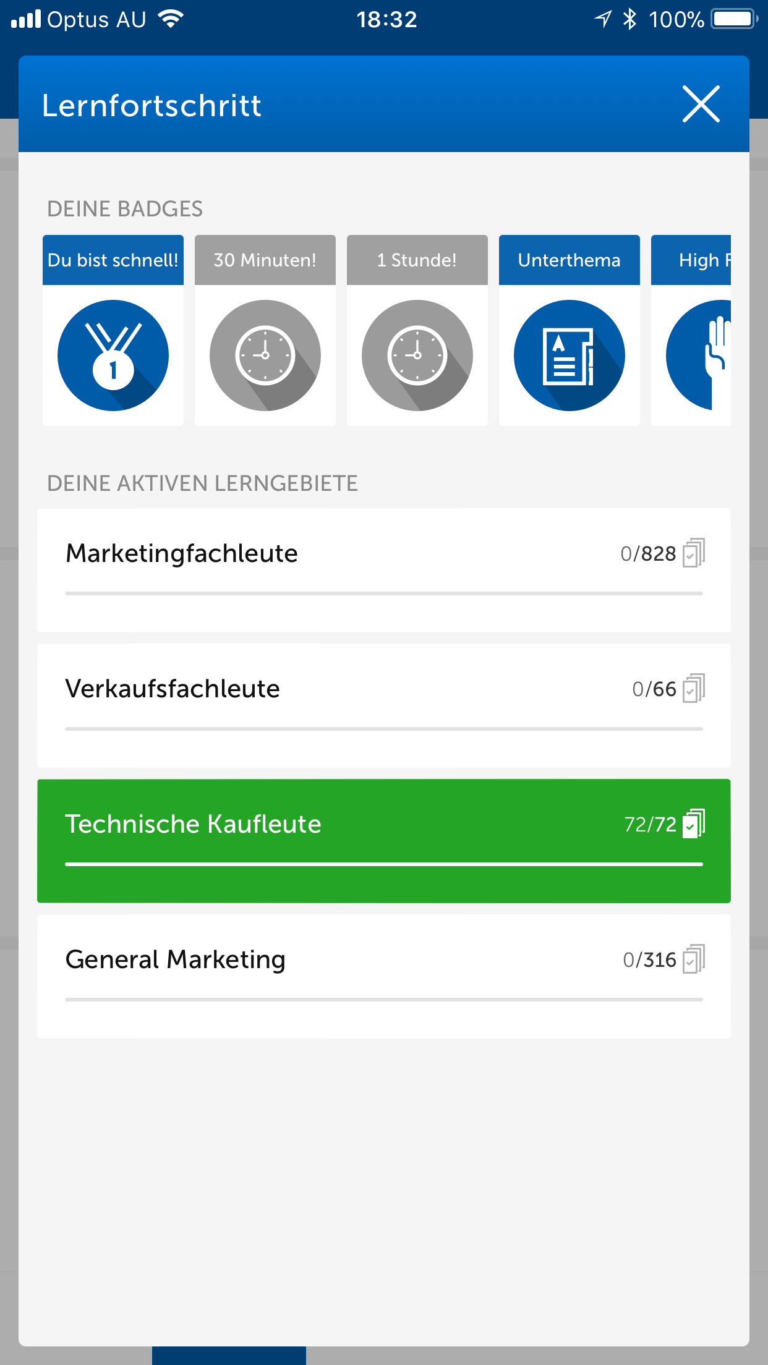Open the Marketingfachleute learning area
This screenshot has height=1365, width=768.
click(182, 553)
